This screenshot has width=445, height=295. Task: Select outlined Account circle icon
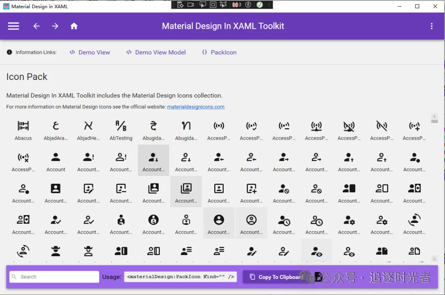(x=251, y=223)
